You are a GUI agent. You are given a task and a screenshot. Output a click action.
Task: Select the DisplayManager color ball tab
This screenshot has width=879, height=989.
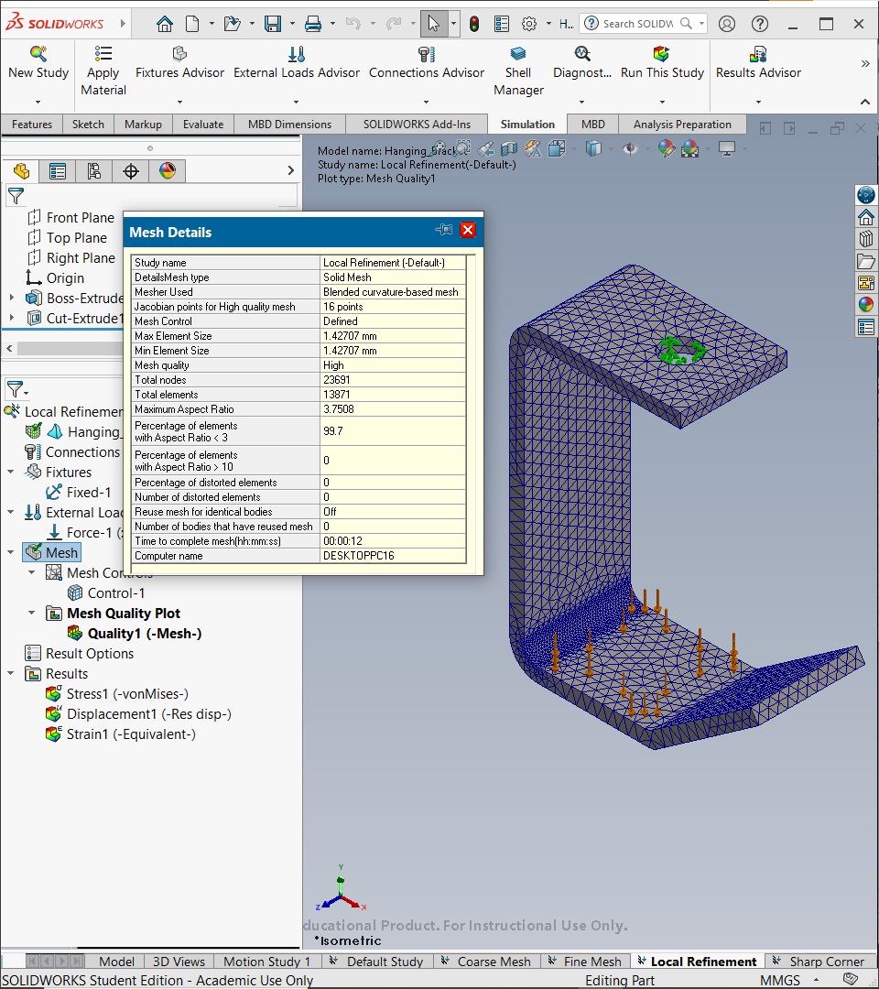[x=167, y=171]
